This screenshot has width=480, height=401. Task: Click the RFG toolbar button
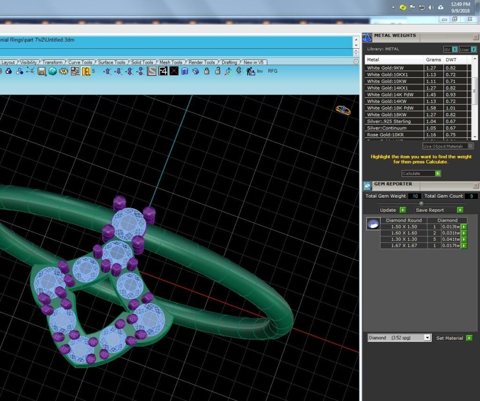[272, 71]
